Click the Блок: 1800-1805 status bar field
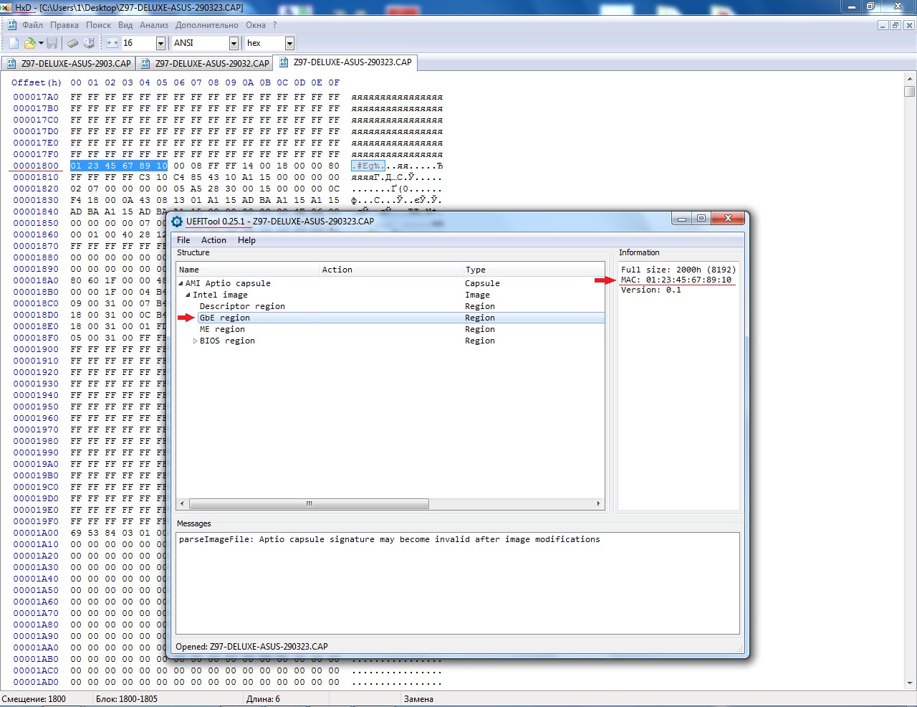 (x=127, y=699)
